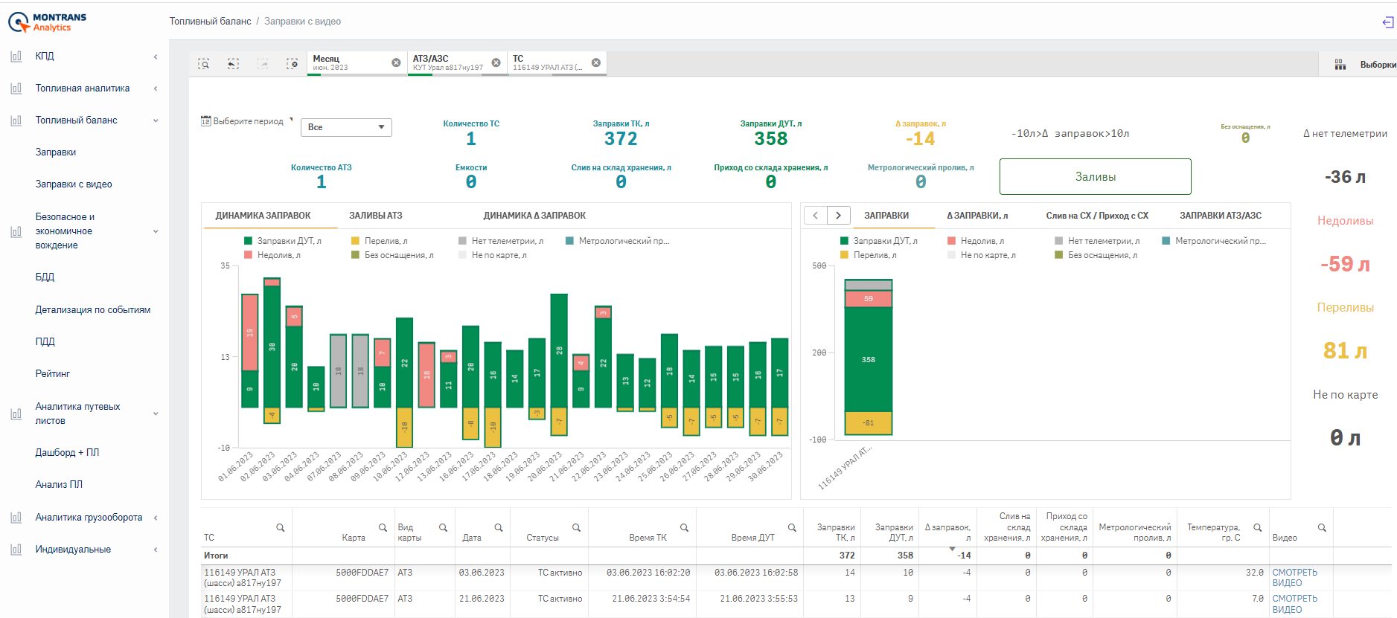Image resolution: width=1397 pixels, height=618 pixels.
Task: Search in the Температура column
Action: tap(1257, 528)
